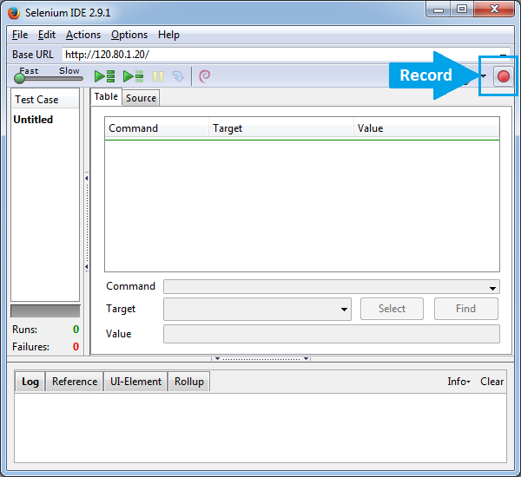Collapse bottom log pane left splitter arrow
This screenshot has height=477, width=521.
(x=217, y=358)
